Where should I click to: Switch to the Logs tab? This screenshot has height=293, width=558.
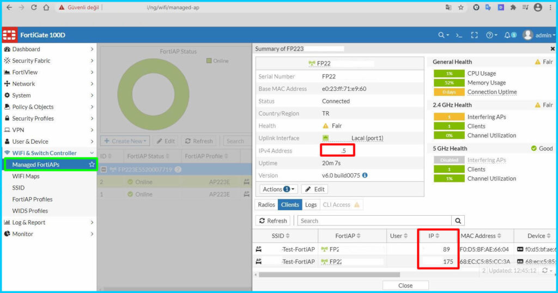point(311,205)
